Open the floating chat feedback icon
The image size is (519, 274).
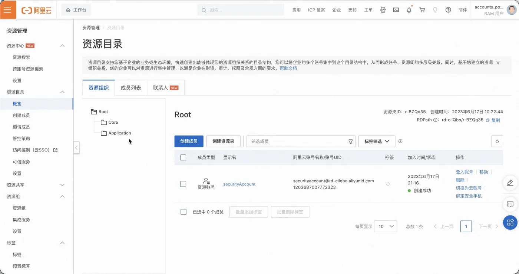pyautogui.click(x=510, y=204)
